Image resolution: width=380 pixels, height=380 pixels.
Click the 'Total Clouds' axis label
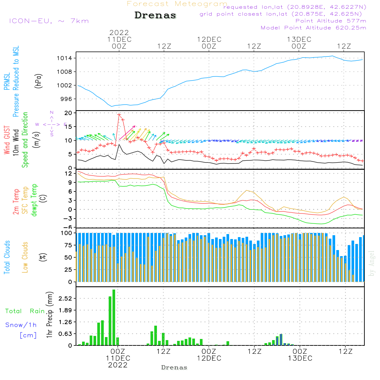(x=7, y=257)
